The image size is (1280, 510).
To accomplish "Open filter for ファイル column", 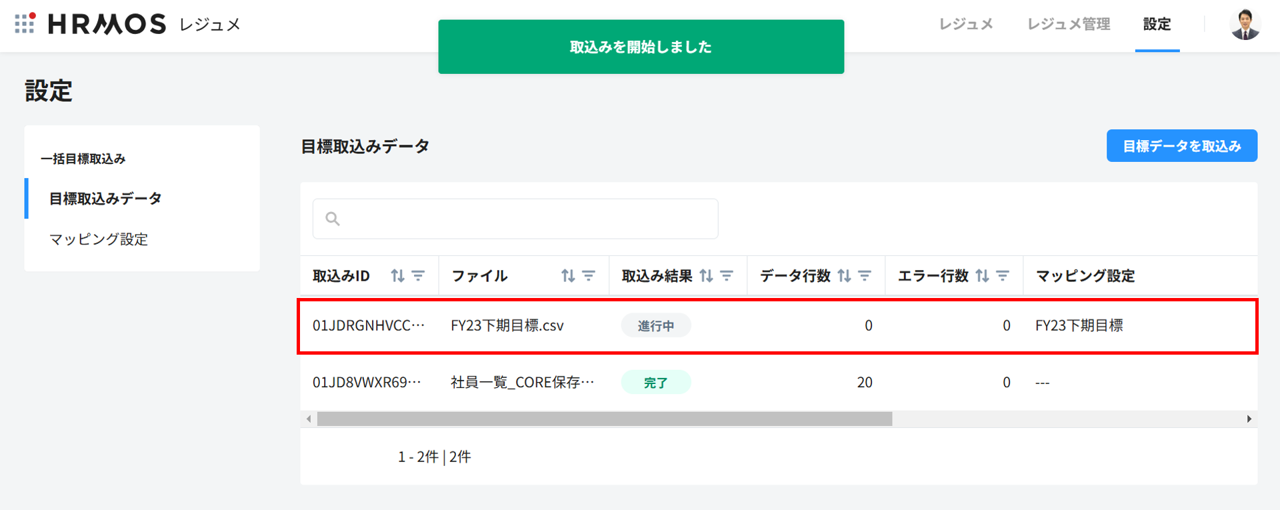I will click(589, 275).
